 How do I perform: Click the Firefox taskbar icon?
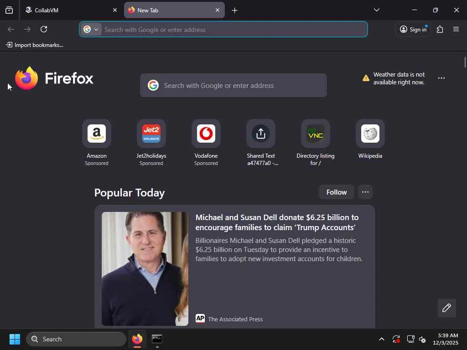(x=137, y=339)
